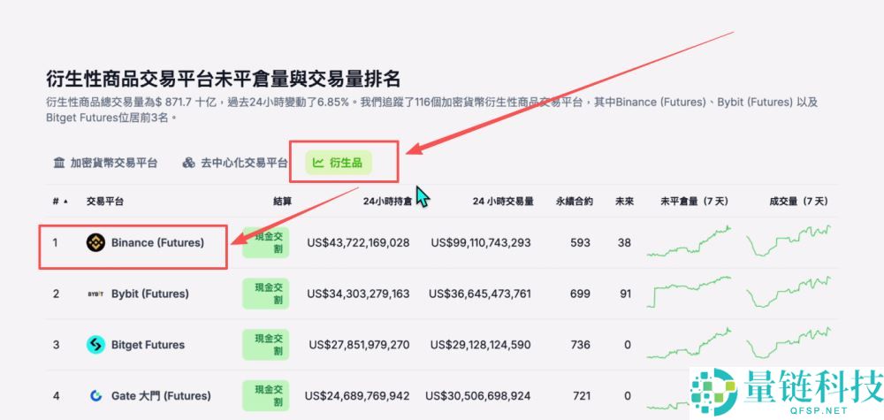The width and height of the screenshot is (884, 420).
Task: Click Binance volume US$99,110,743,293
Action: coord(480,243)
